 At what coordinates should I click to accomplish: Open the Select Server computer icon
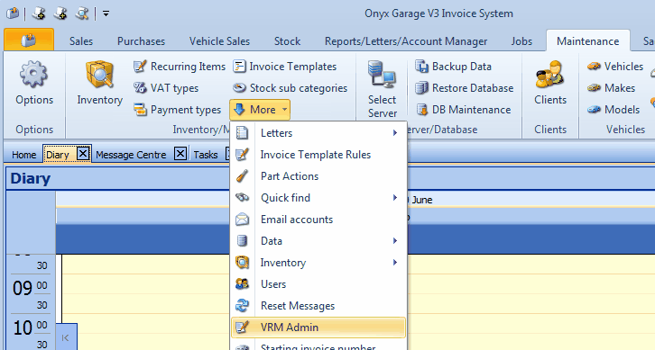[x=382, y=74]
